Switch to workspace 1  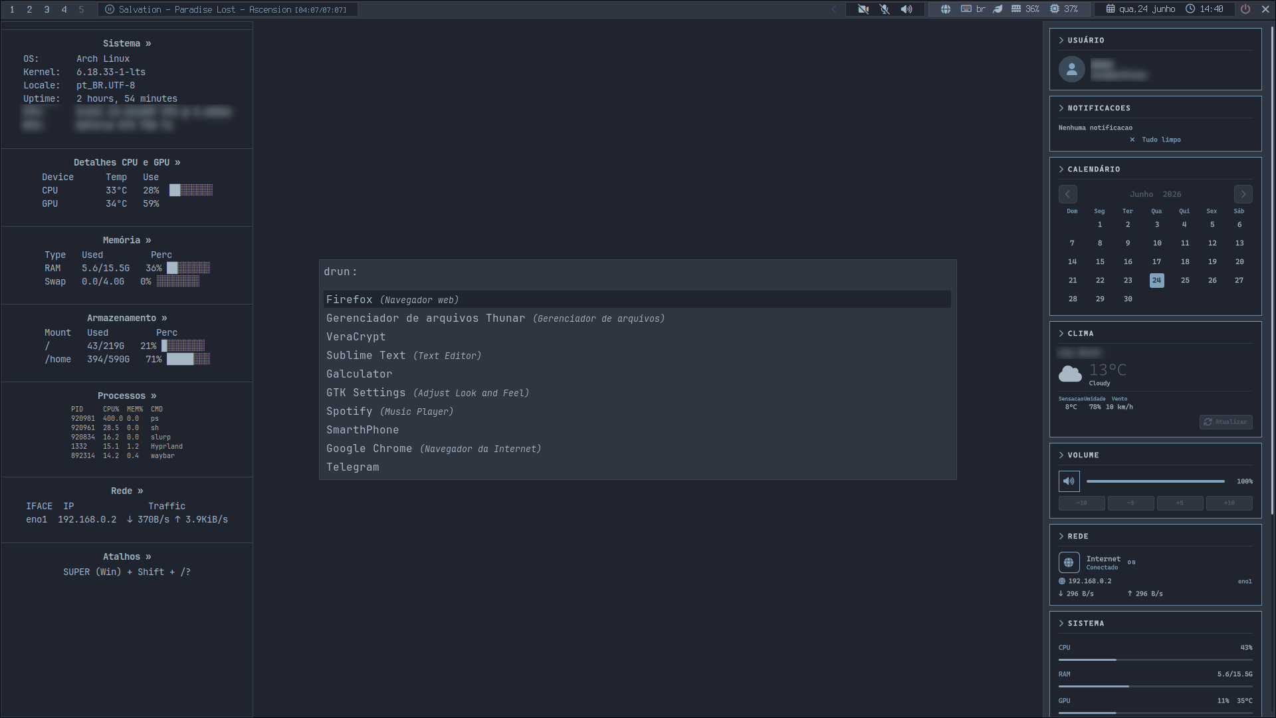coord(12,9)
